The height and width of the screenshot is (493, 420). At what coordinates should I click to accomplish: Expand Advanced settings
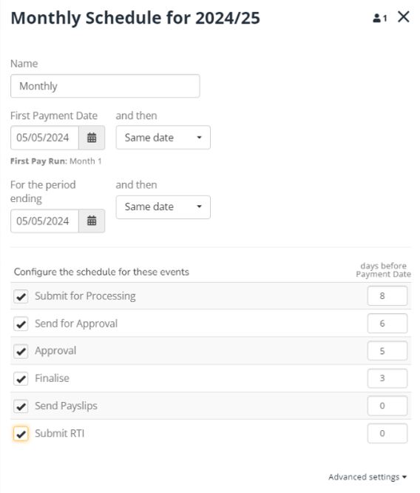(367, 477)
